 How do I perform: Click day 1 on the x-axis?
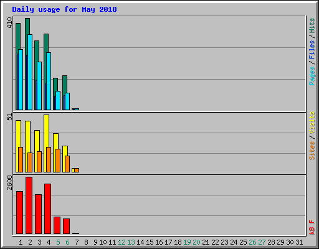21,242
